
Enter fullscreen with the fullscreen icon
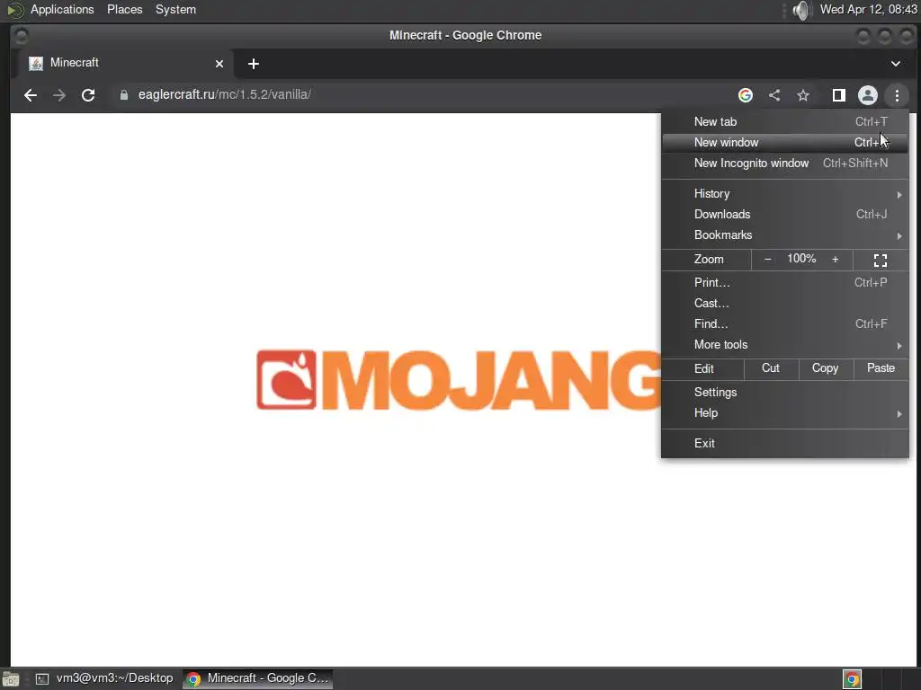880,260
